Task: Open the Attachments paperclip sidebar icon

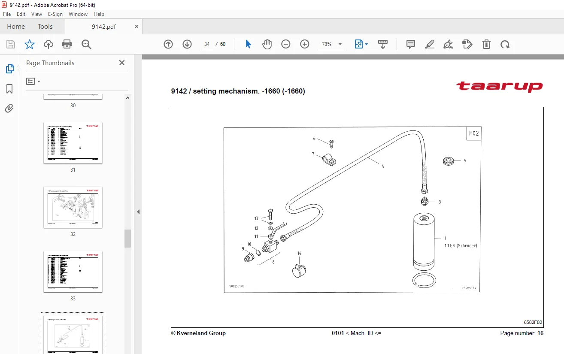Action: (9, 109)
